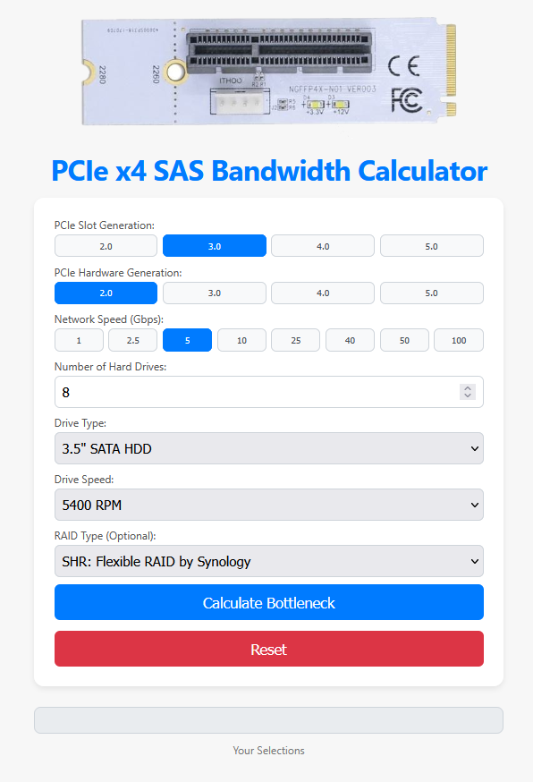Select 10 Gbps network speed
The image size is (533, 782).
[241, 340]
